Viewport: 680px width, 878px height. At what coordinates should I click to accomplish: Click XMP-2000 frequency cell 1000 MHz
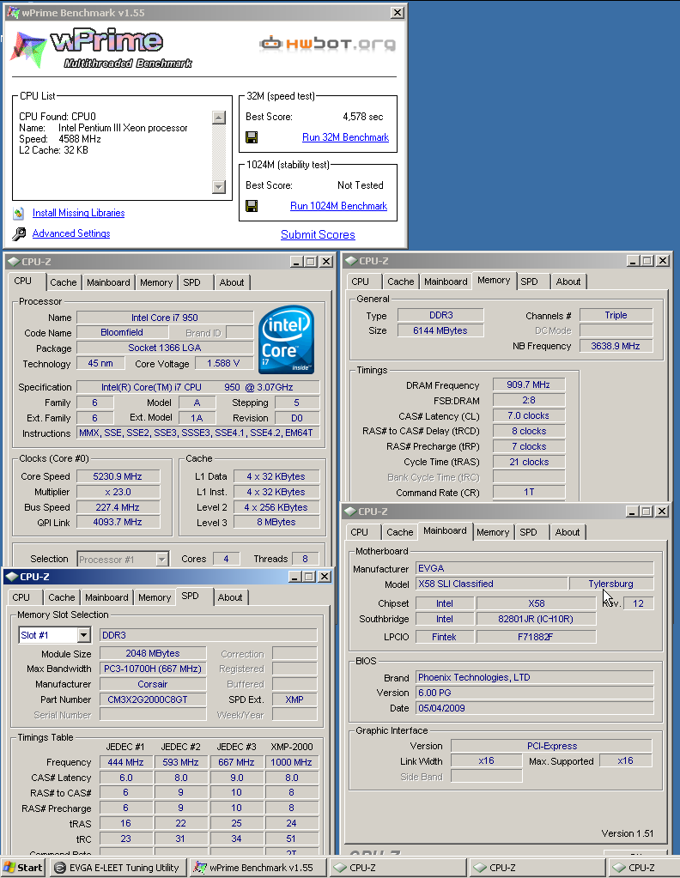[x=291, y=762]
